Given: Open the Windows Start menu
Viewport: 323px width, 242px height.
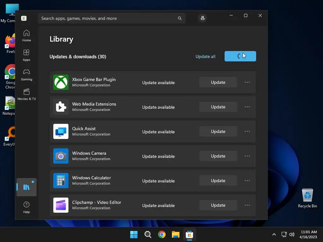Looking at the screenshot, I should (134, 234).
